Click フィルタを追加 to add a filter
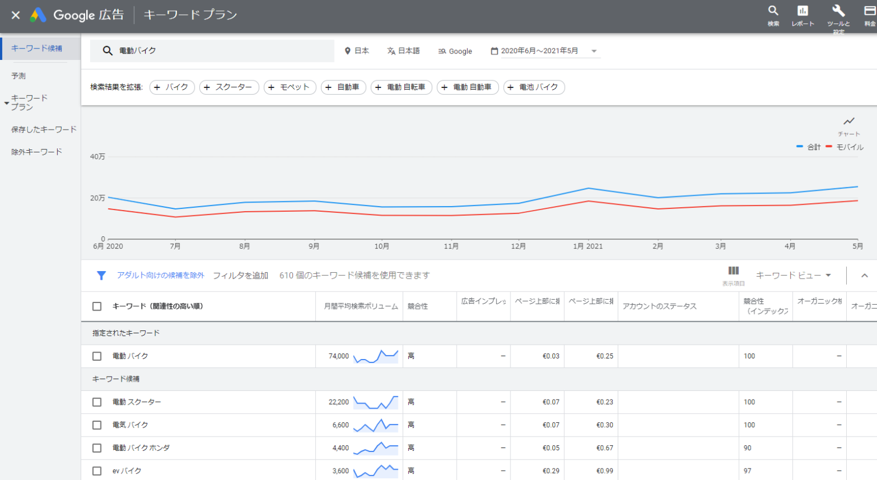The width and height of the screenshot is (877, 480). (240, 276)
